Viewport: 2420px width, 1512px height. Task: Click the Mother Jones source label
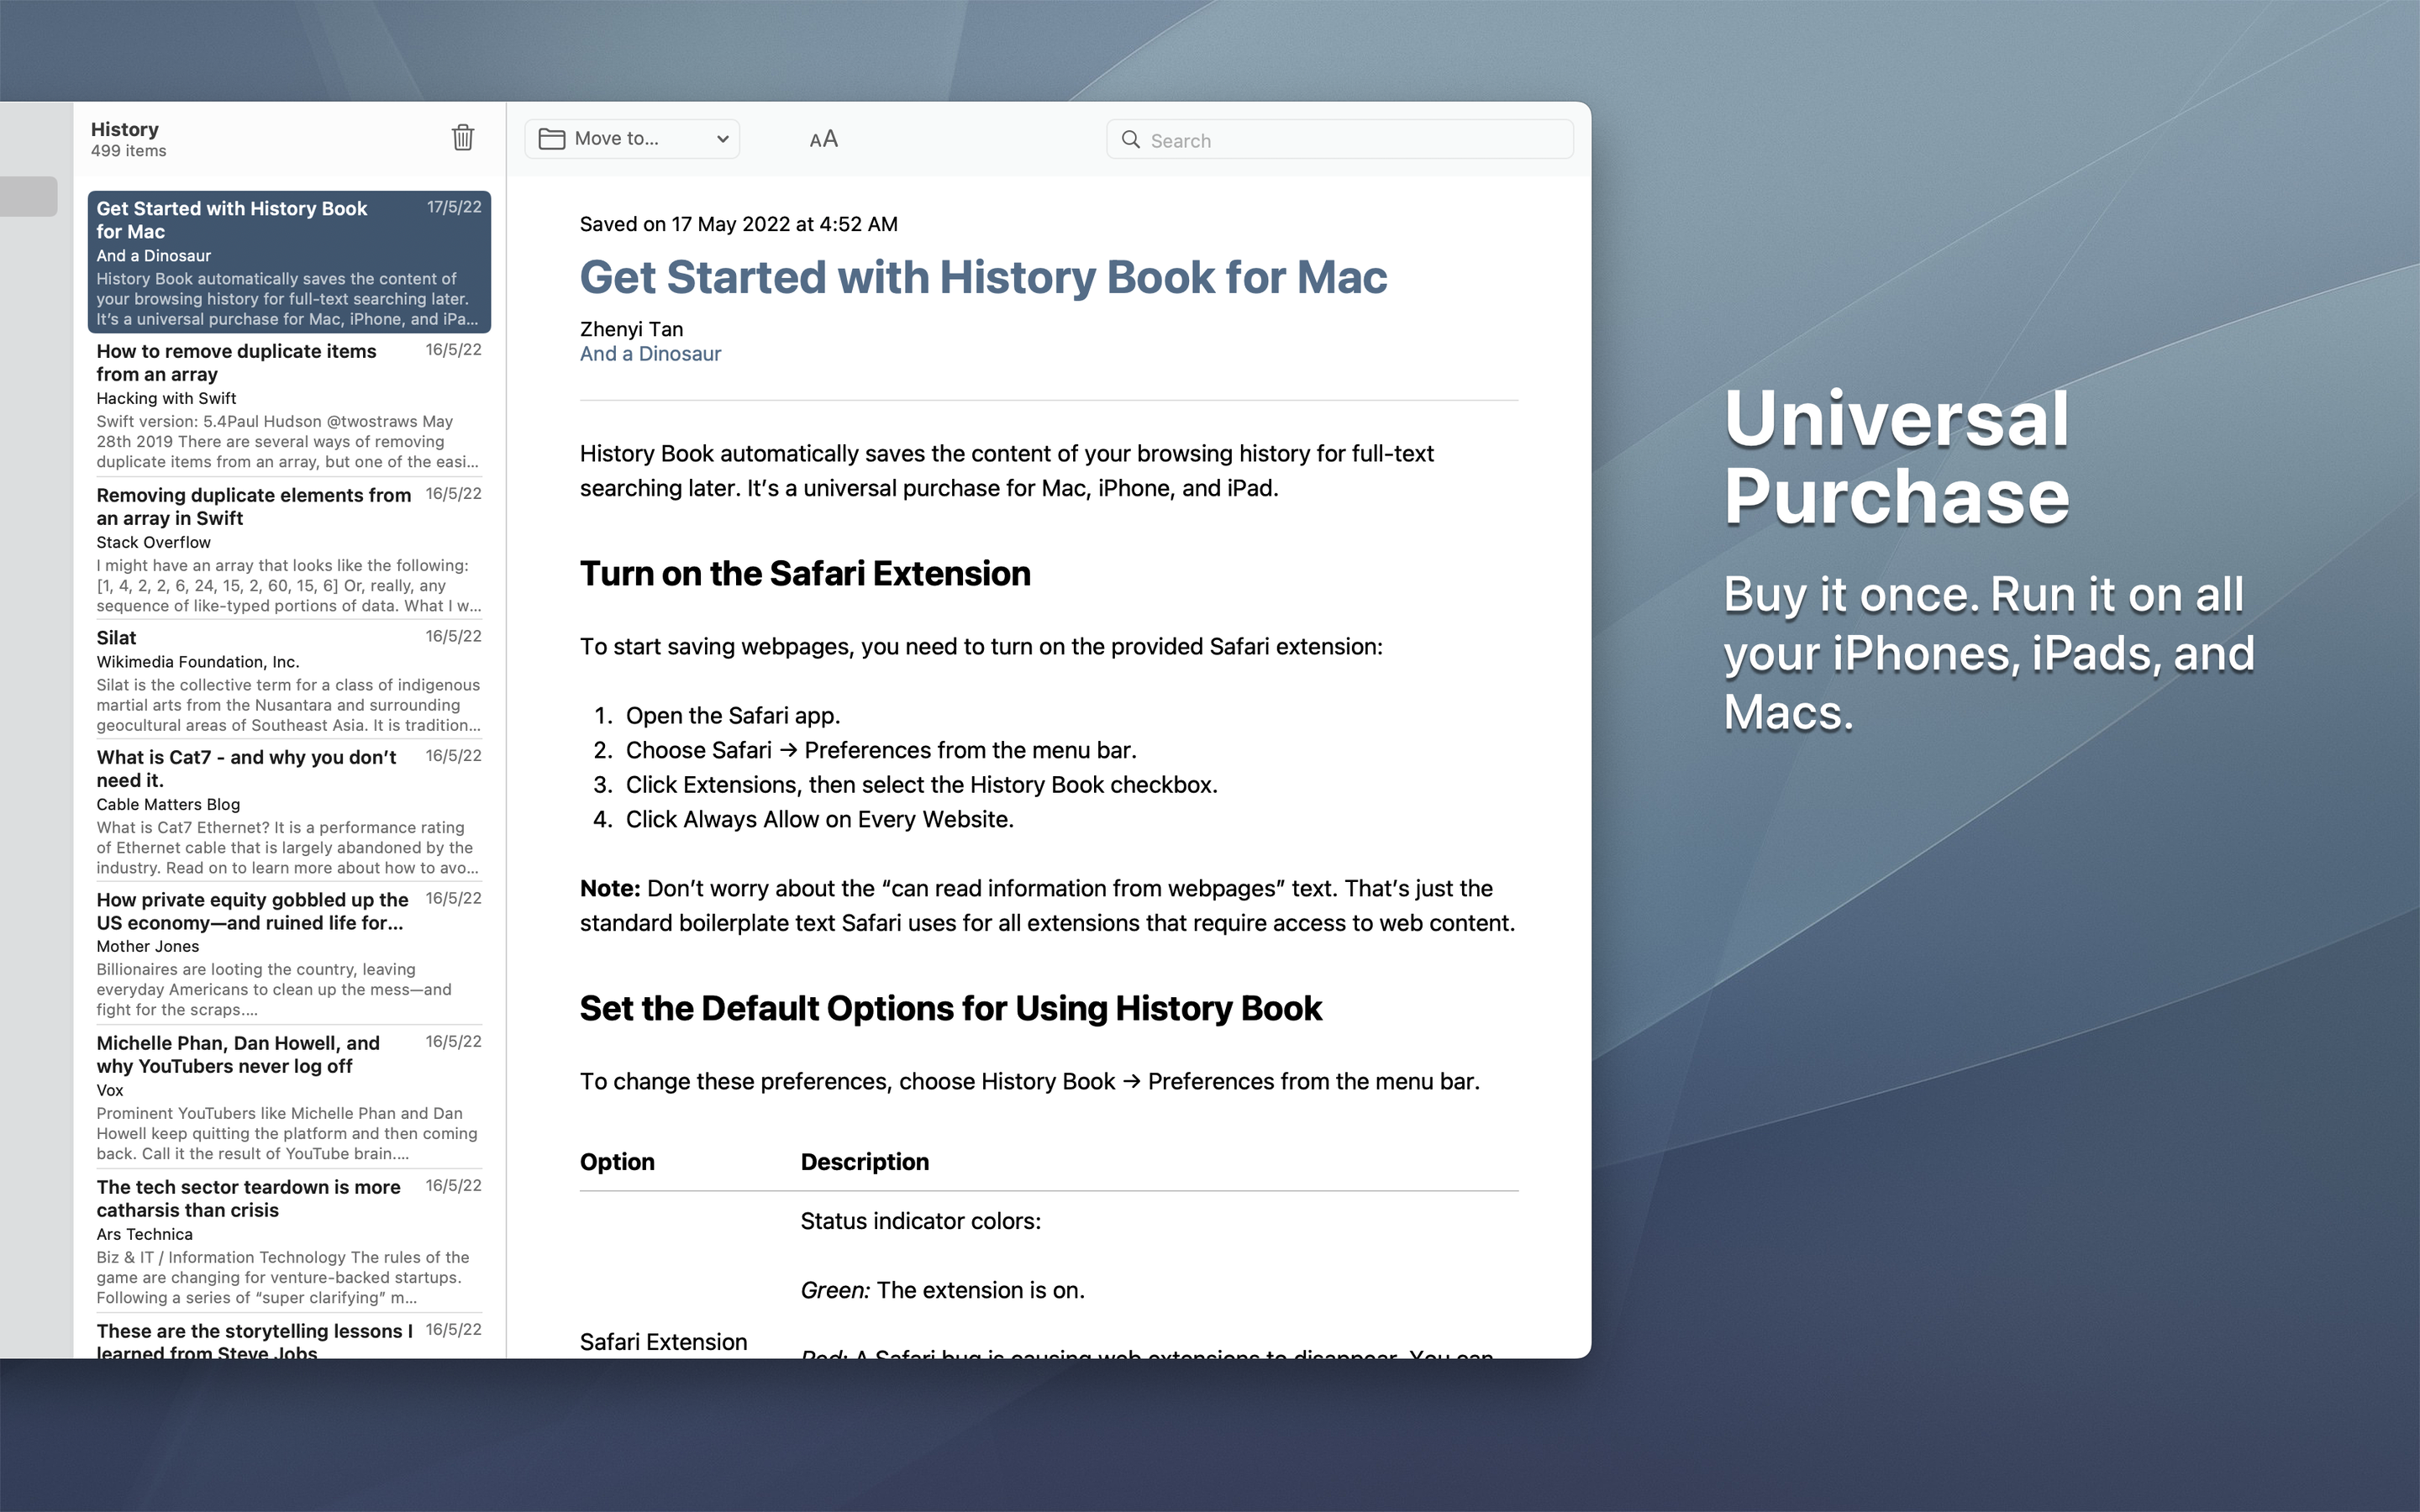click(147, 946)
